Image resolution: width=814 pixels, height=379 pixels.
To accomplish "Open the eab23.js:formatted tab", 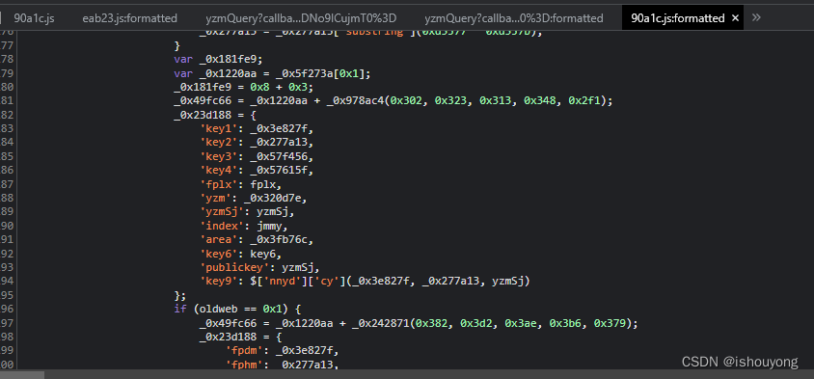I will [x=130, y=18].
